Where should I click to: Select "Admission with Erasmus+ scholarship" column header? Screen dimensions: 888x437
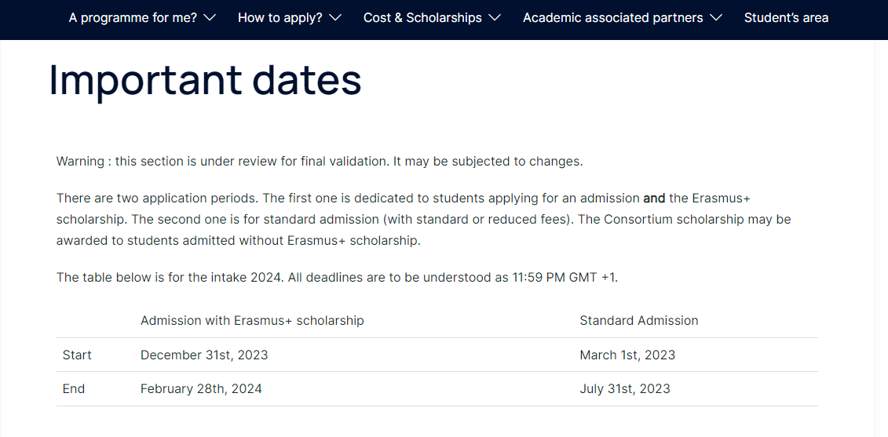click(x=252, y=320)
